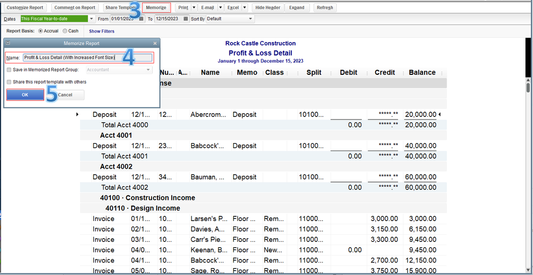Click the Profit & Loss Detail heading
This screenshot has width=533, height=275.
coord(260,53)
